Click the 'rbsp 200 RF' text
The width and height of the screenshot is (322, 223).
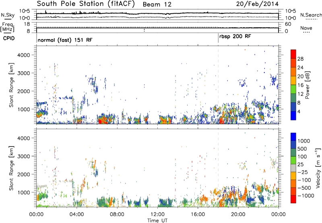pos(235,37)
